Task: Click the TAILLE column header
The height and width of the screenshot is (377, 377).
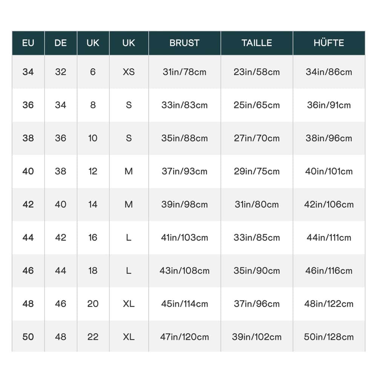Action: click(257, 43)
